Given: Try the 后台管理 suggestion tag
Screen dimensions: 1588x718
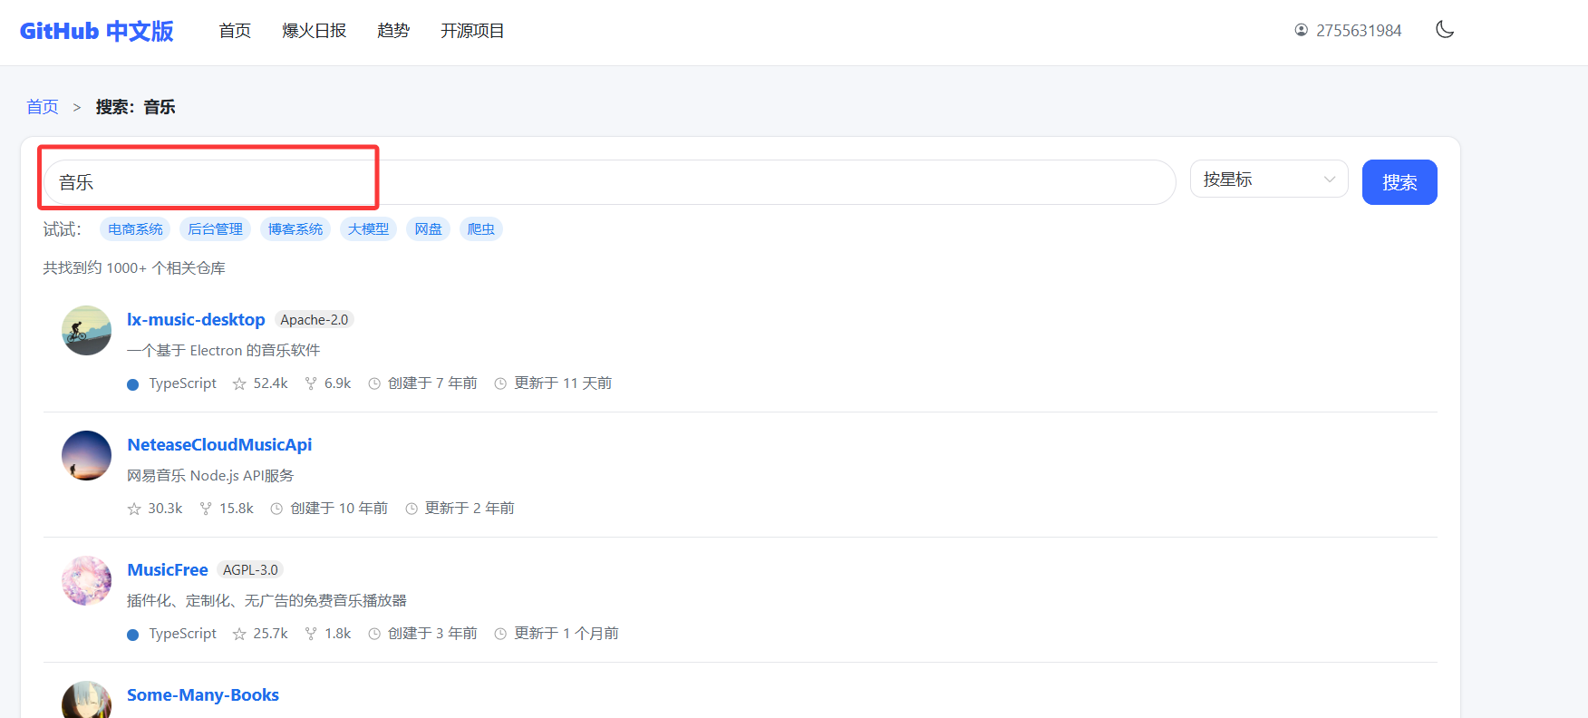Looking at the screenshot, I should click(x=215, y=229).
